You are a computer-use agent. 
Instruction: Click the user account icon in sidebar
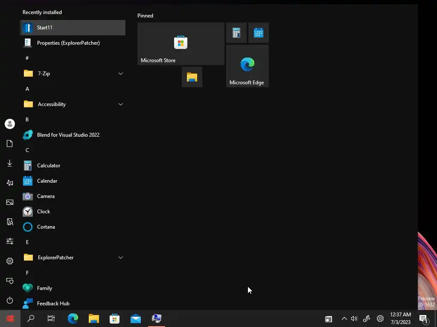(x=10, y=124)
